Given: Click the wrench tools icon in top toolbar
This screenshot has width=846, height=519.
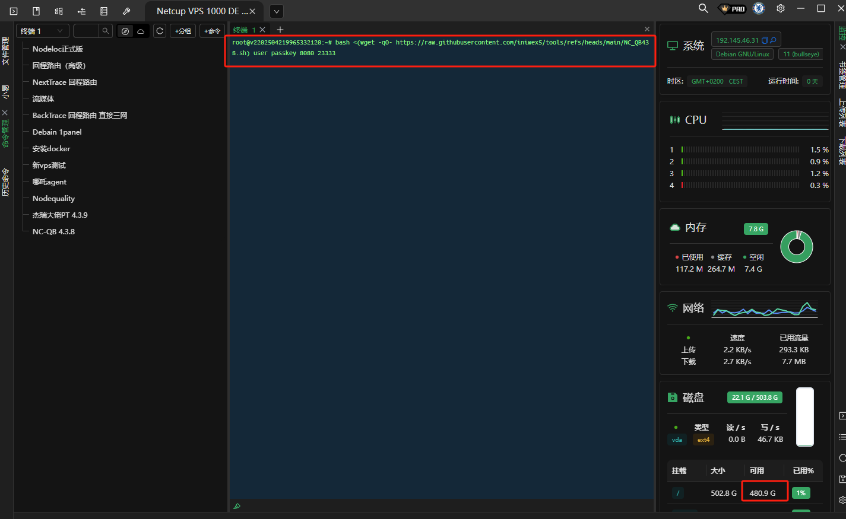Looking at the screenshot, I should [126, 11].
